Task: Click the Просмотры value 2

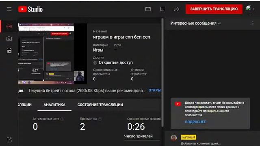Action: click(82, 127)
